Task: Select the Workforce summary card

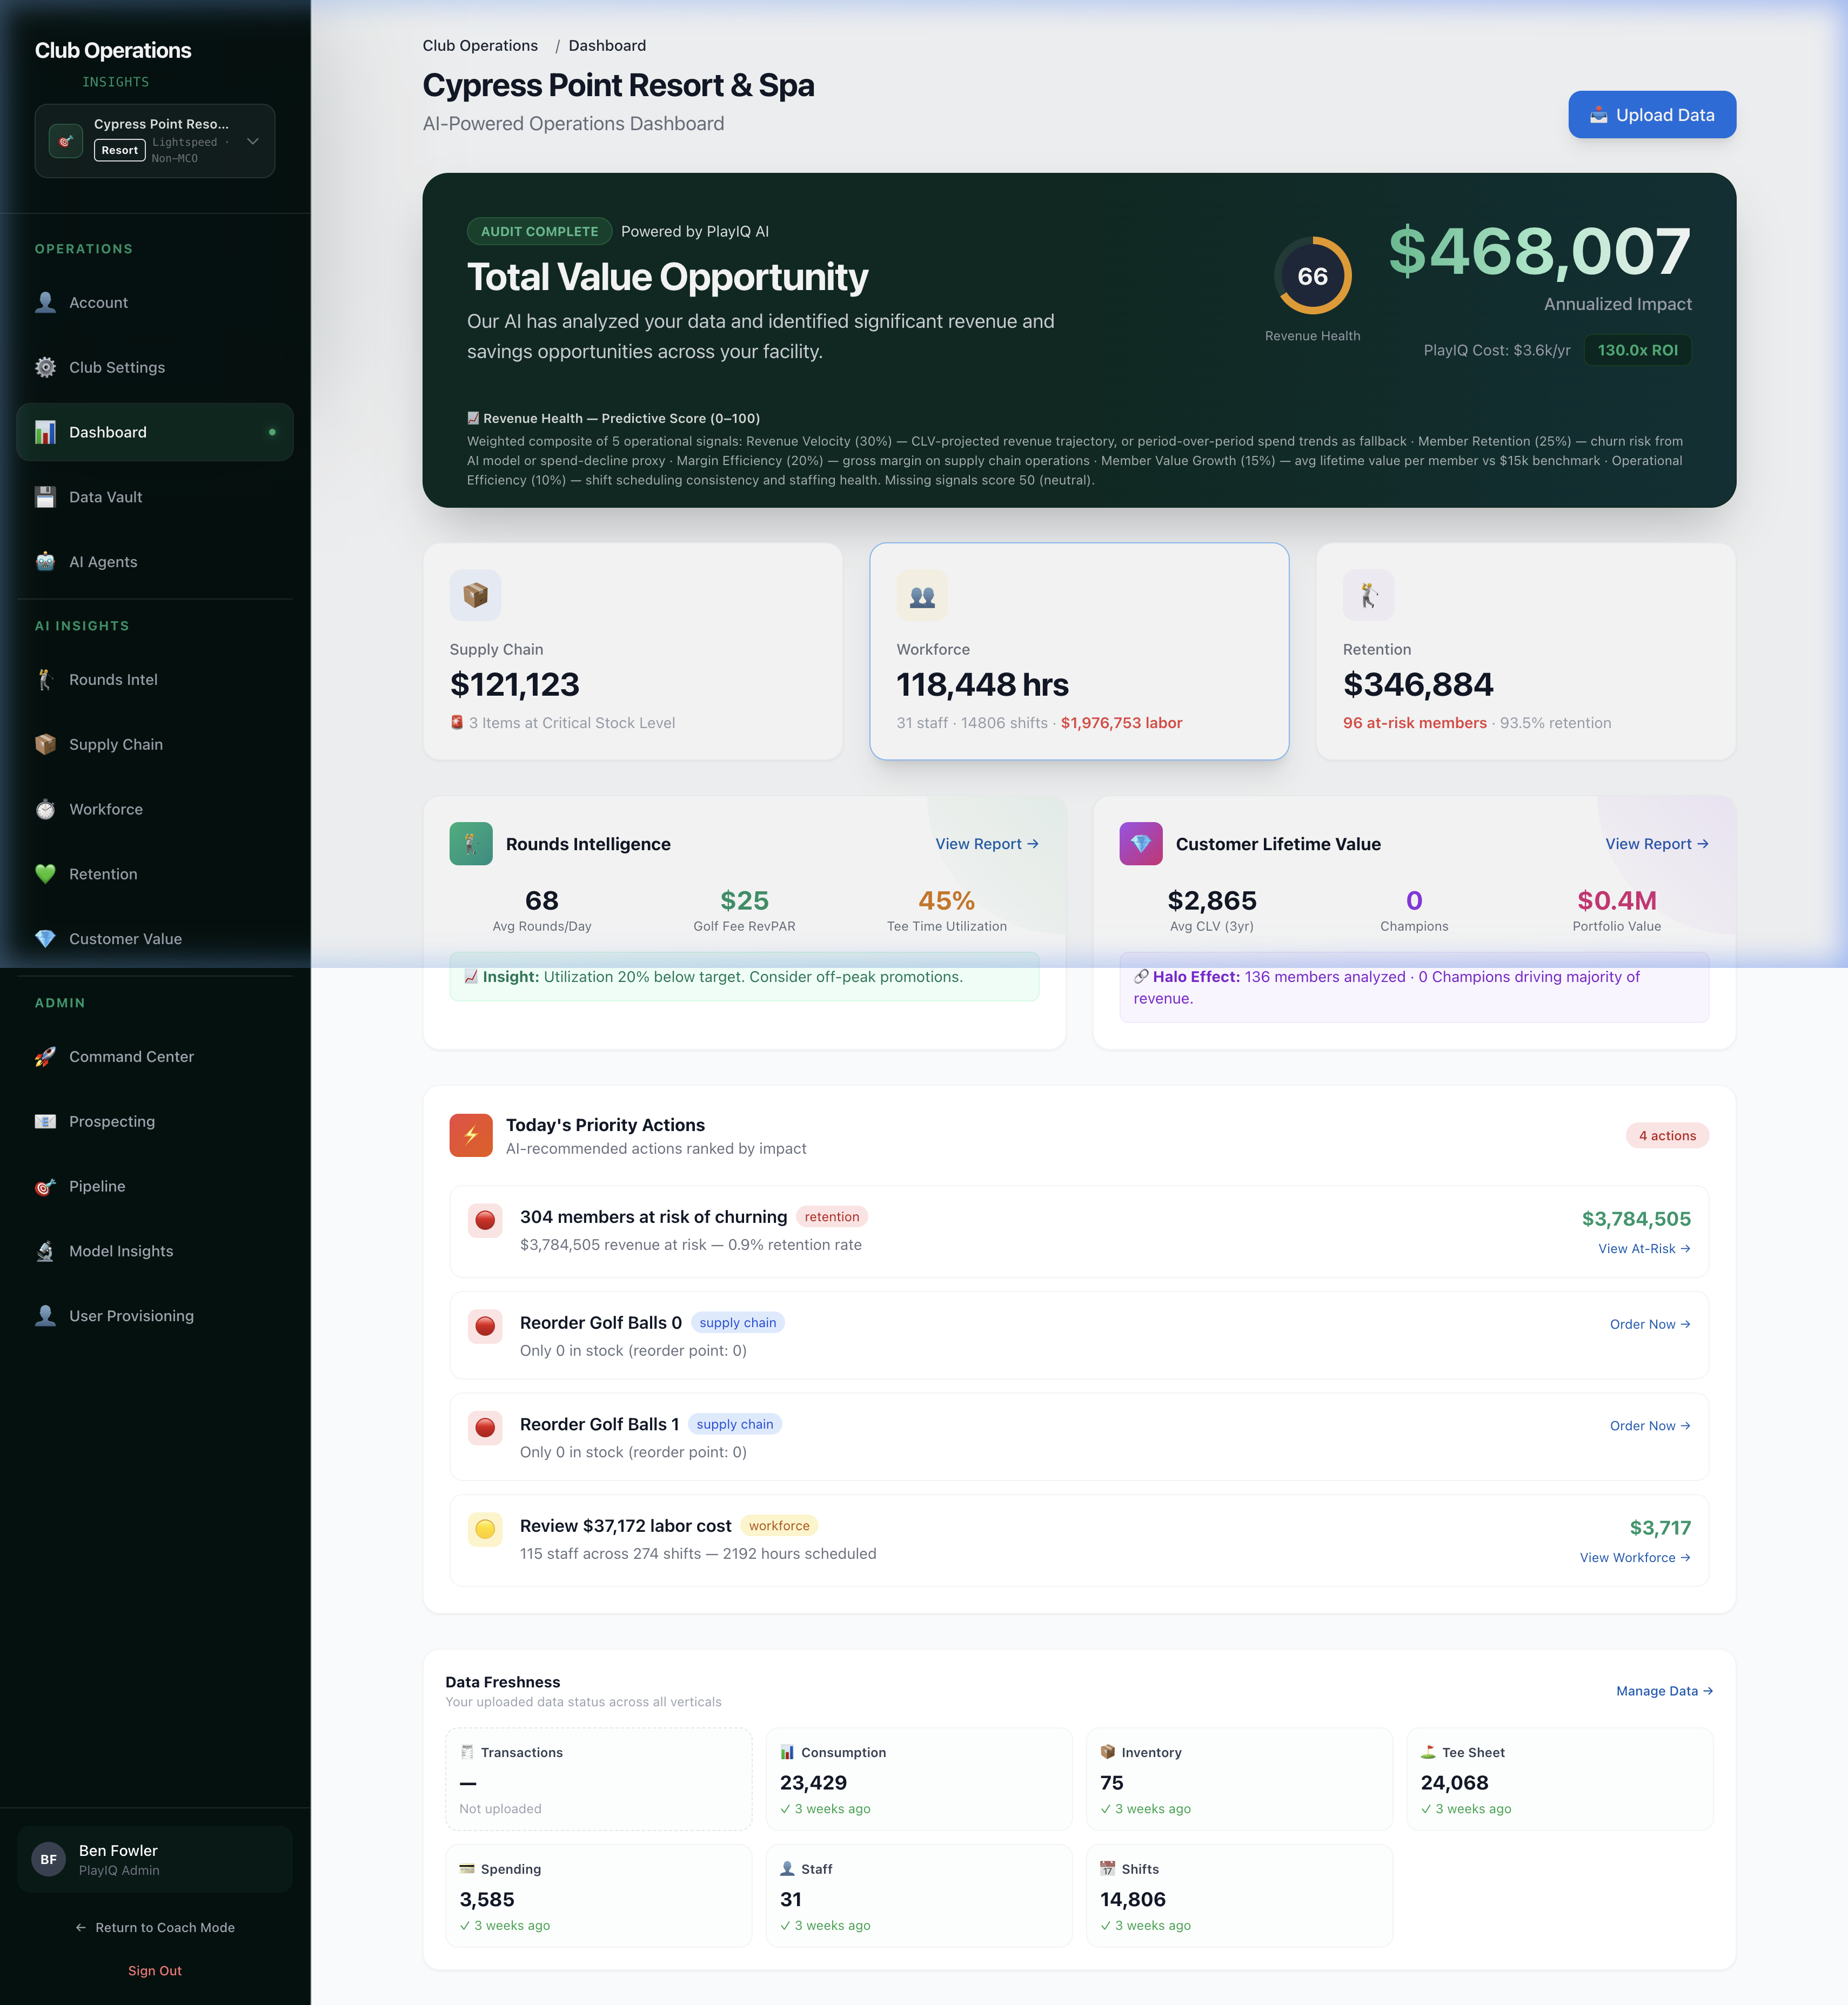Action: click(1078, 651)
